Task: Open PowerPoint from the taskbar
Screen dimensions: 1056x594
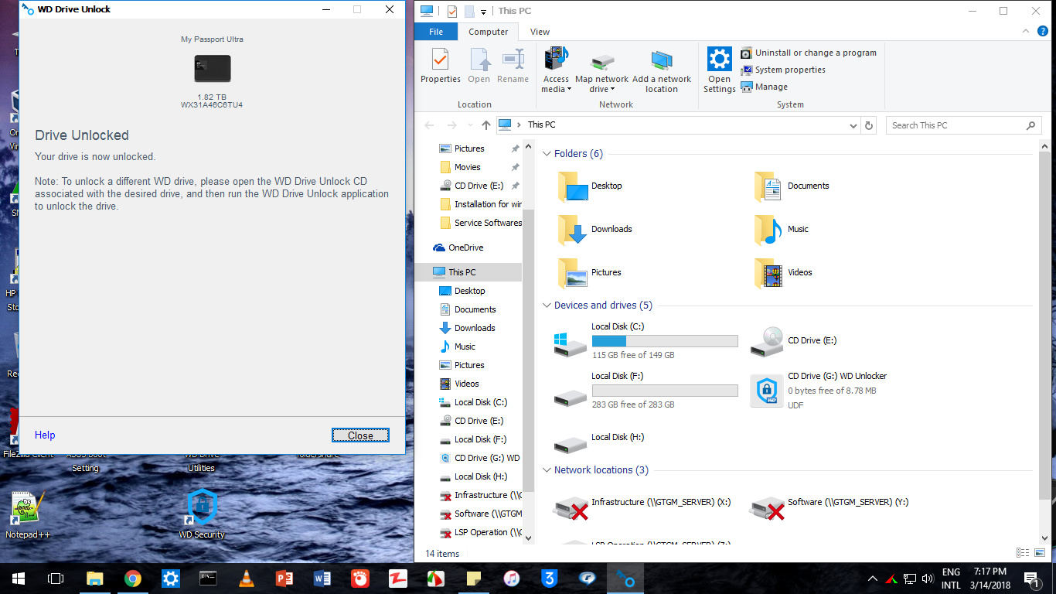Action: [x=284, y=579]
